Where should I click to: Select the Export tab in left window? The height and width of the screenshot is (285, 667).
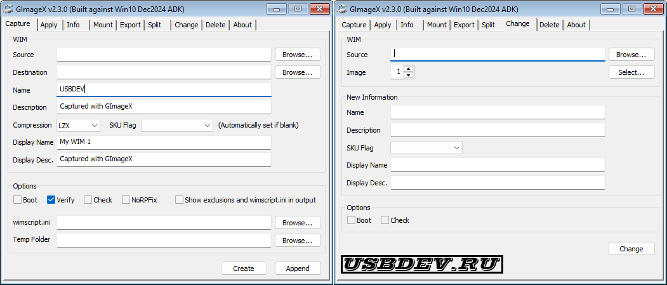[130, 25]
